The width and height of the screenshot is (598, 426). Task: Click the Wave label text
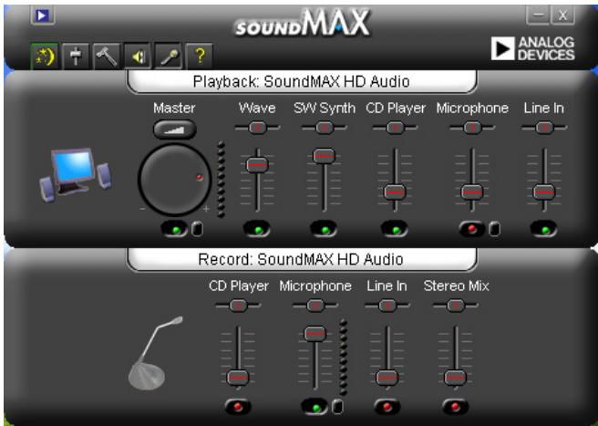pos(257,108)
